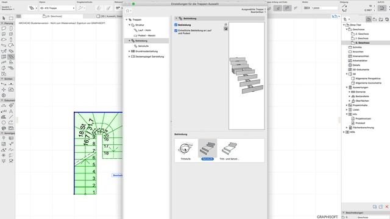This screenshot has height=219, width=390.
Task: Collapse the Auswertungen node in Navigator
Action: (x=347, y=88)
